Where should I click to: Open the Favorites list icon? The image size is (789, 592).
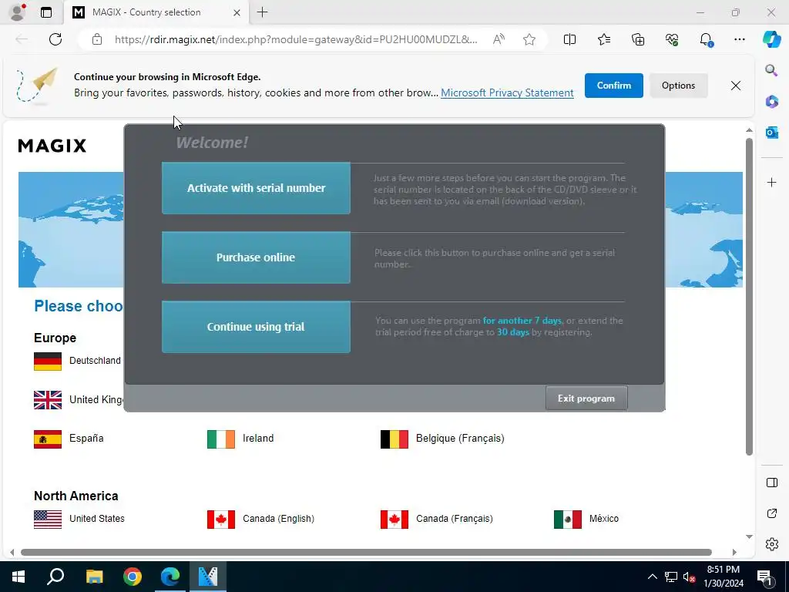[x=604, y=39]
